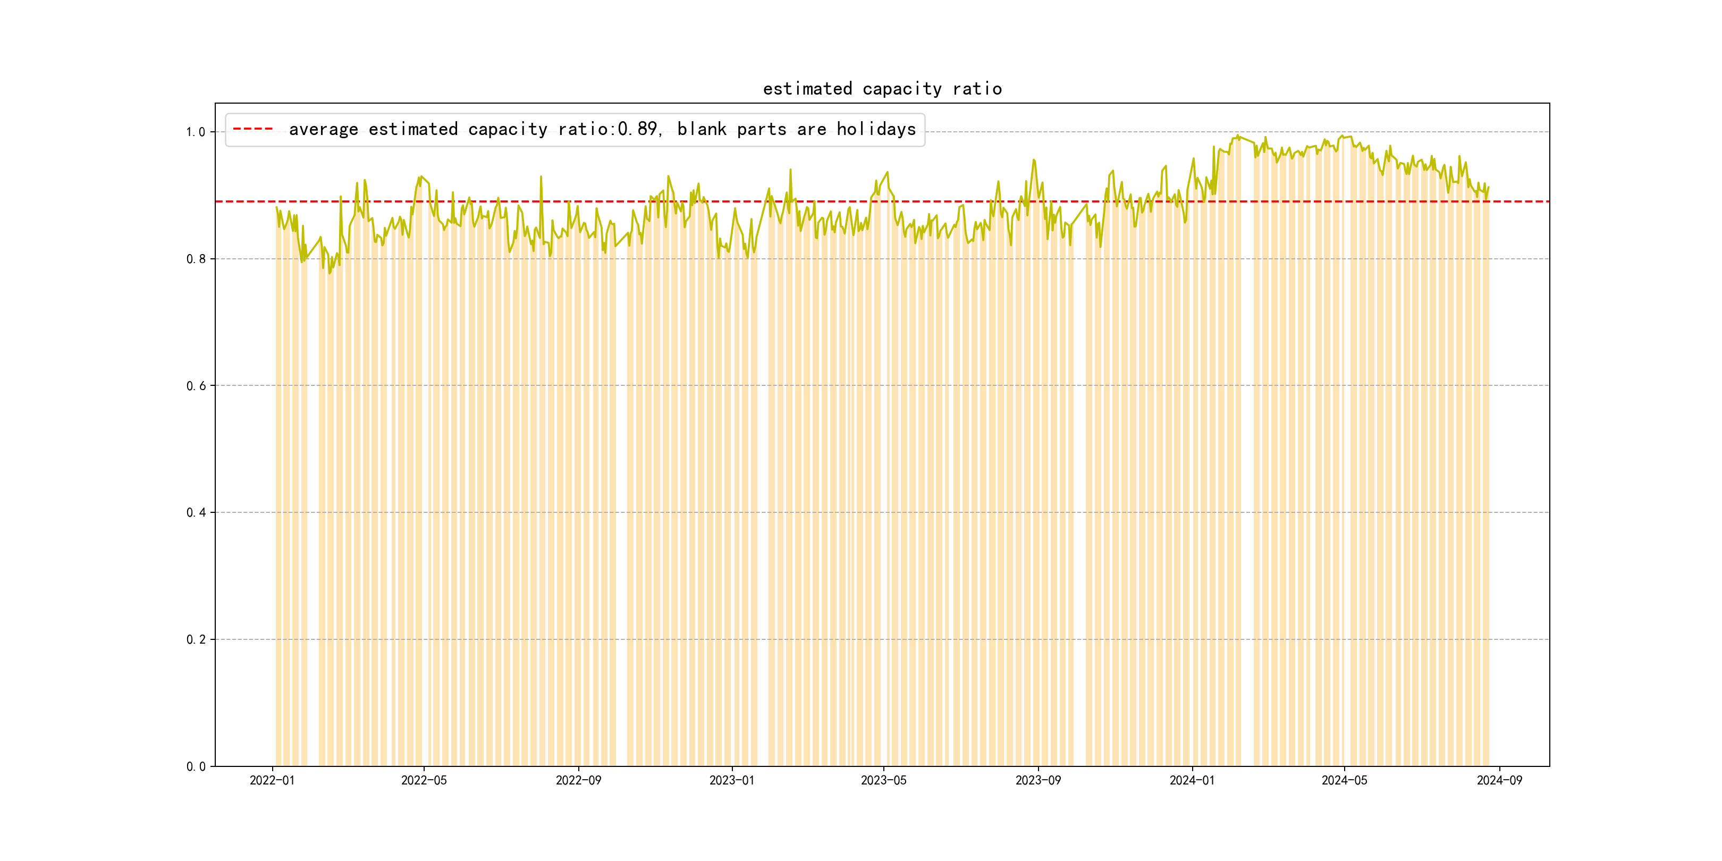Click the 2024-09 x-axis tick label

(1499, 780)
